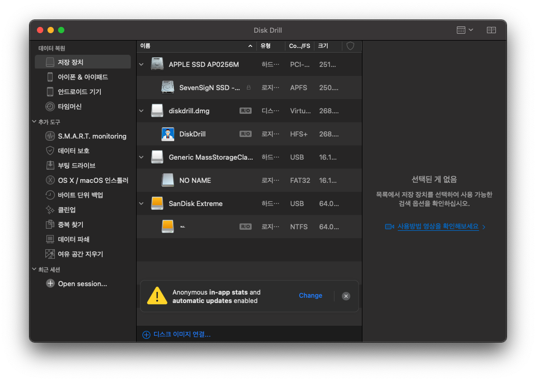Click the Change link in notification

point(310,295)
